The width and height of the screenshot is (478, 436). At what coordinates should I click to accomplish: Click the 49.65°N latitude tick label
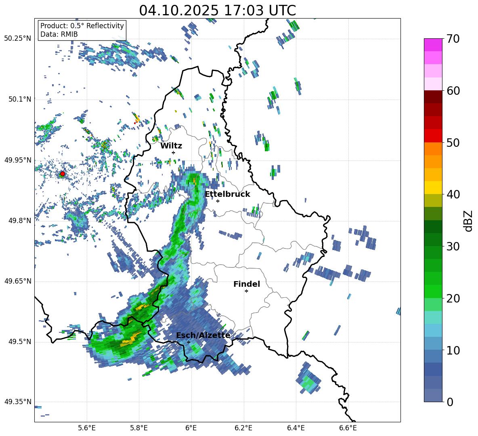[x=18, y=281]
